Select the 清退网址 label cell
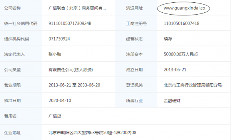 coord(134,8)
